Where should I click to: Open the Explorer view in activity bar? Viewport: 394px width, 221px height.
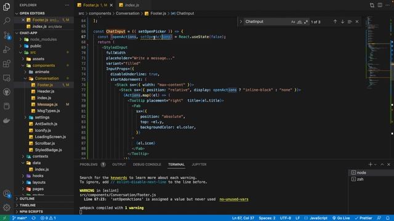(x=7, y=7)
